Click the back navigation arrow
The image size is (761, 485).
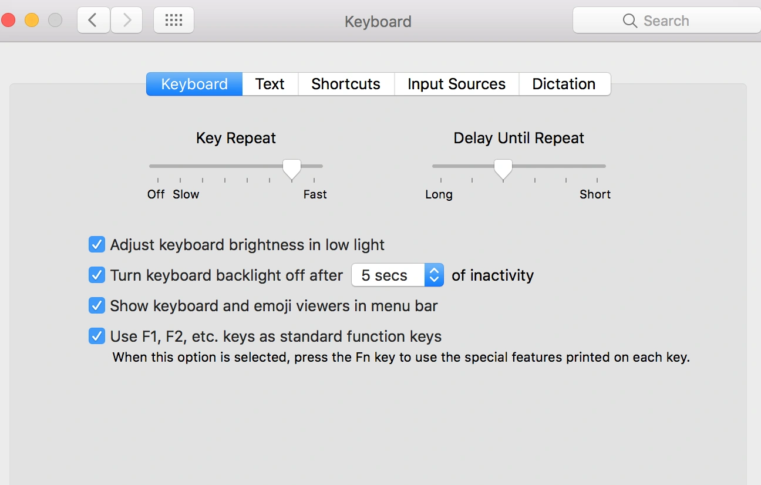(93, 21)
